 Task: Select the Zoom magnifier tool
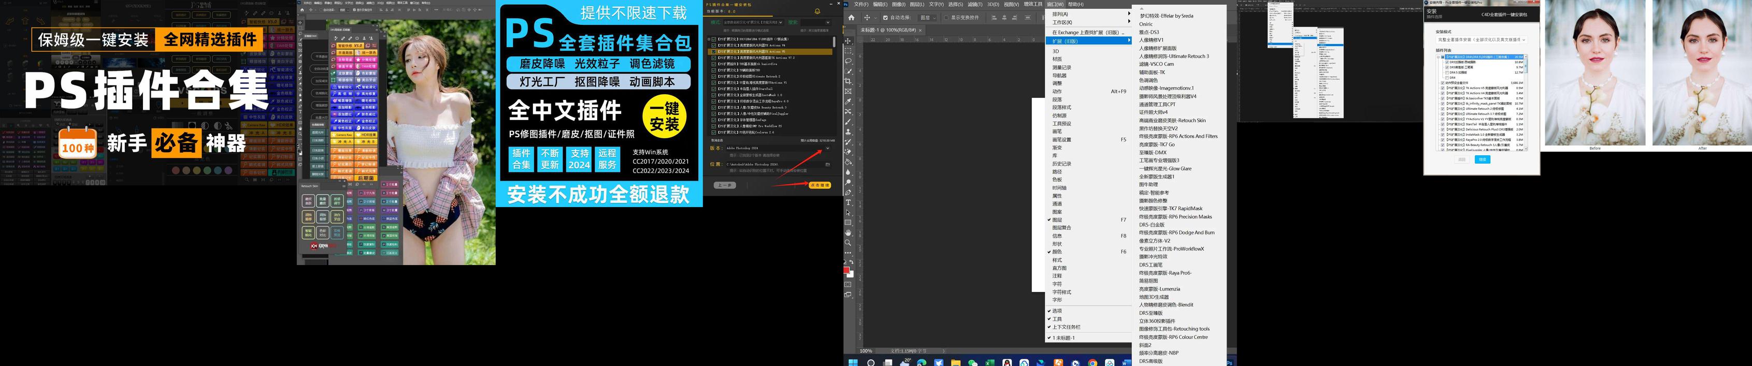848,242
